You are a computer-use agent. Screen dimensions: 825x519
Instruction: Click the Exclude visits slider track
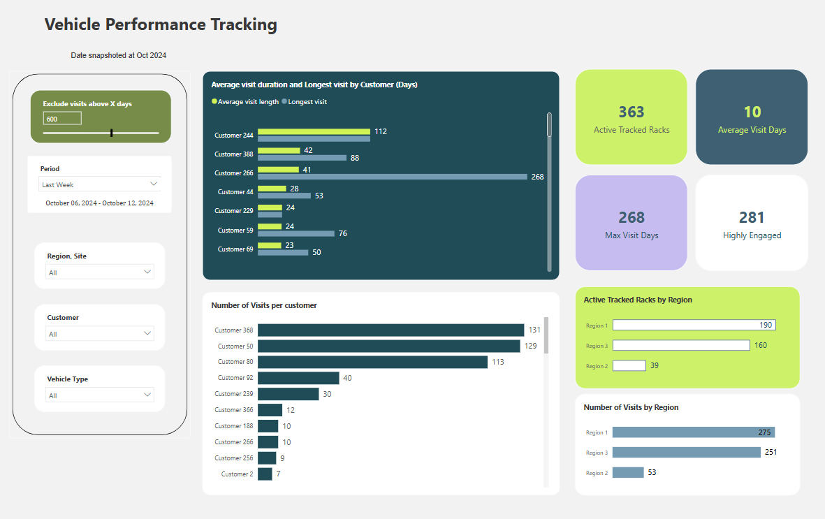[101, 133]
